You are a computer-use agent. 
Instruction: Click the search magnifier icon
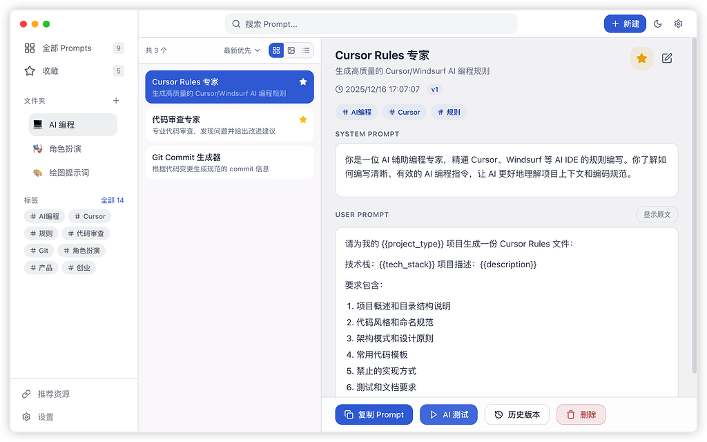(x=236, y=24)
